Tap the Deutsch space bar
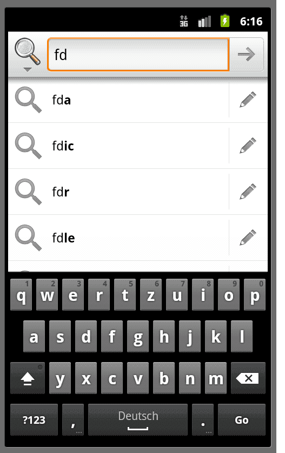The image size is (285, 453). pyautogui.click(x=138, y=420)
